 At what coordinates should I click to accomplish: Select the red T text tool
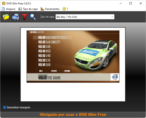pos(25,17)
